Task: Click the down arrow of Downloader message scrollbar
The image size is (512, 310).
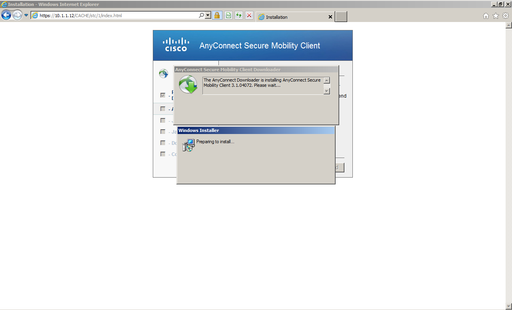Action: coord(327,91)
